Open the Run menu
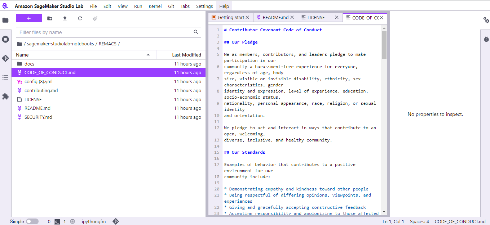 coord(138,6)
